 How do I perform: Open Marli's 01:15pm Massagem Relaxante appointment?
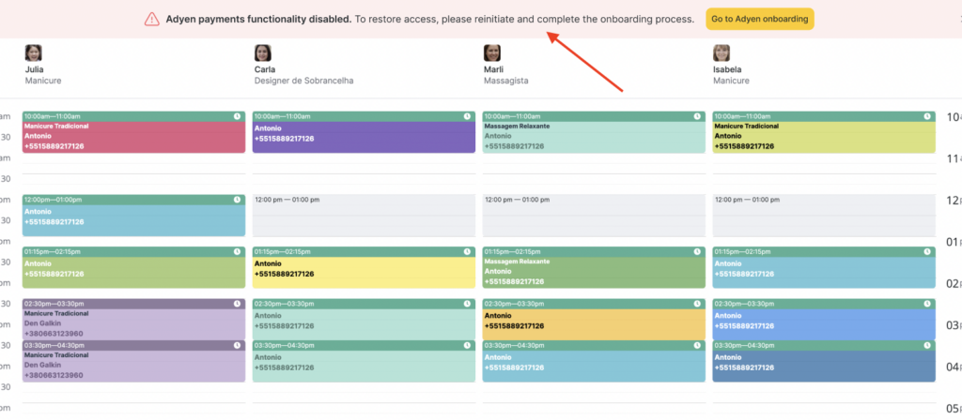click(x=593, y=272)
